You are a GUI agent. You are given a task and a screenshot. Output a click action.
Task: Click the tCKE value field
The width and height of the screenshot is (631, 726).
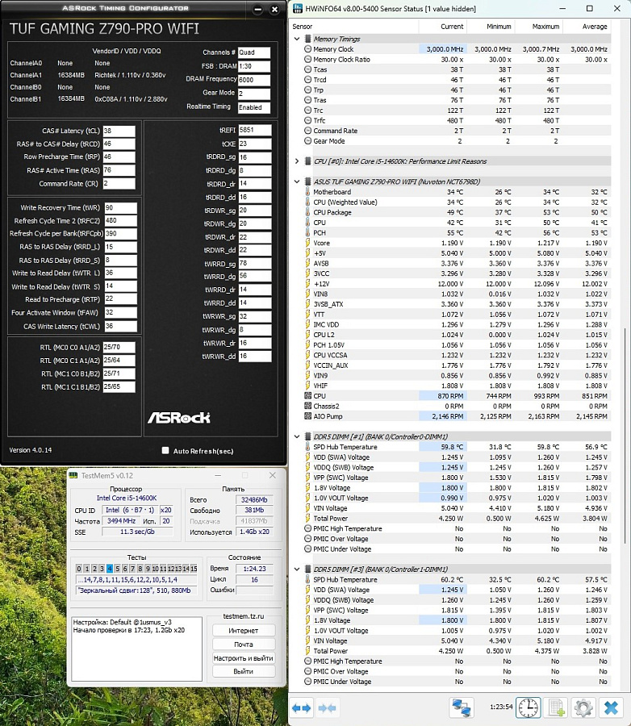coord(254,144)
